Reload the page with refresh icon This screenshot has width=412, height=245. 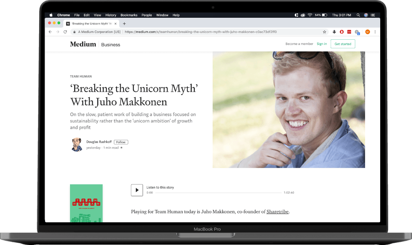pos(65,32)
